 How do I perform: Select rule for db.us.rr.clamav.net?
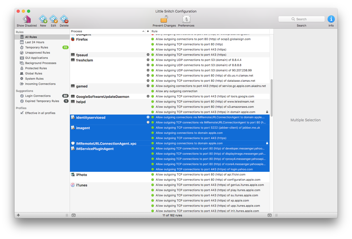click(x=204, y=76)
